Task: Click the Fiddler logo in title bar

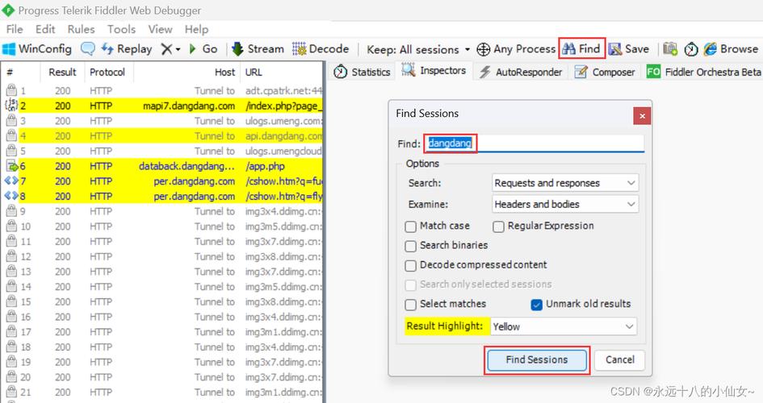Action: point(8,10)
